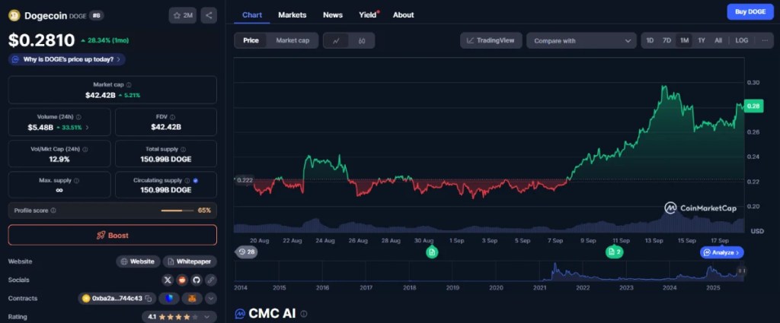Image resolution: width=780 pixels, height=323 pixels.
Task: Expand the contracts list chevron
Action: point(211,299)
